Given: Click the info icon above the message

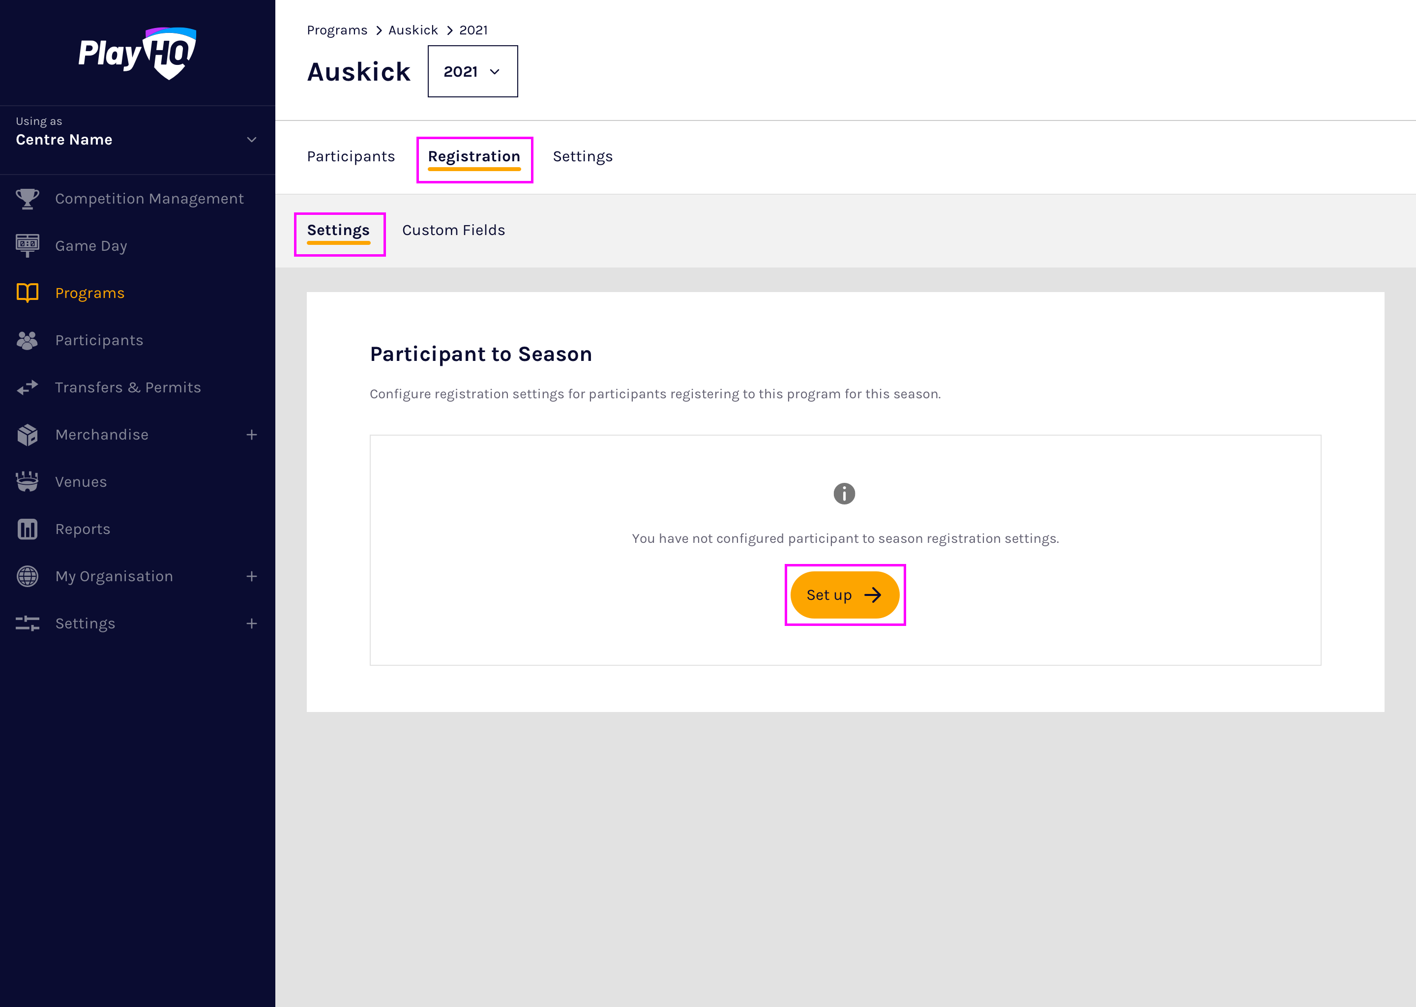Looking at the screenshot, I should 844,494.
